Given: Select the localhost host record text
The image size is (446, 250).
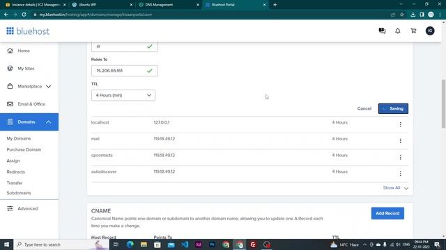Looking at the screenshot, I should [100, 122].
